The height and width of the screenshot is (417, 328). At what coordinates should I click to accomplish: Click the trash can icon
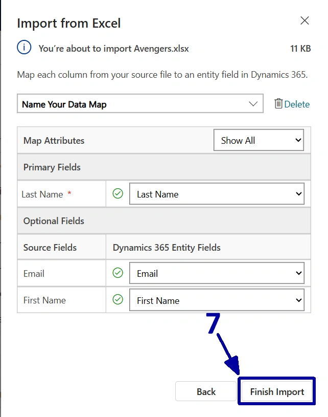pyautogui.click(x=278, y=104)
